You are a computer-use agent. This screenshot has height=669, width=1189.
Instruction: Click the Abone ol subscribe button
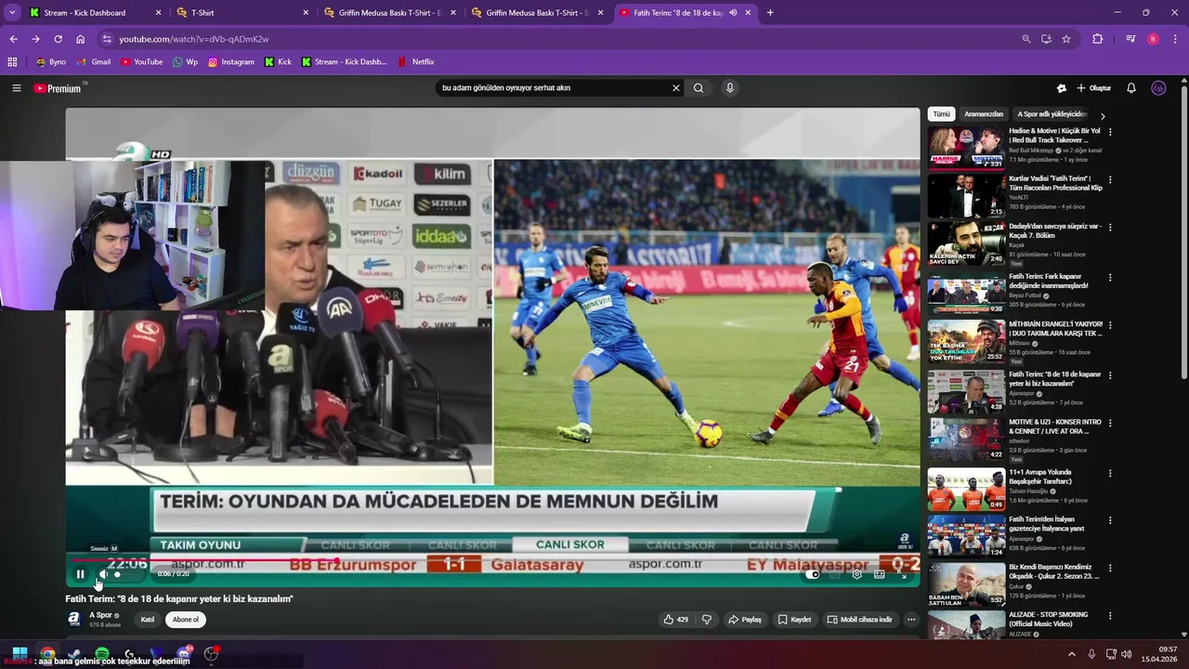click(185, 620)
